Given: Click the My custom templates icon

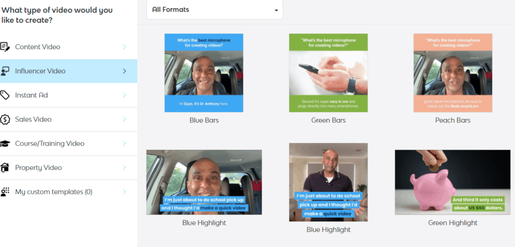Looking at the screenshot, I should [5, 192].
